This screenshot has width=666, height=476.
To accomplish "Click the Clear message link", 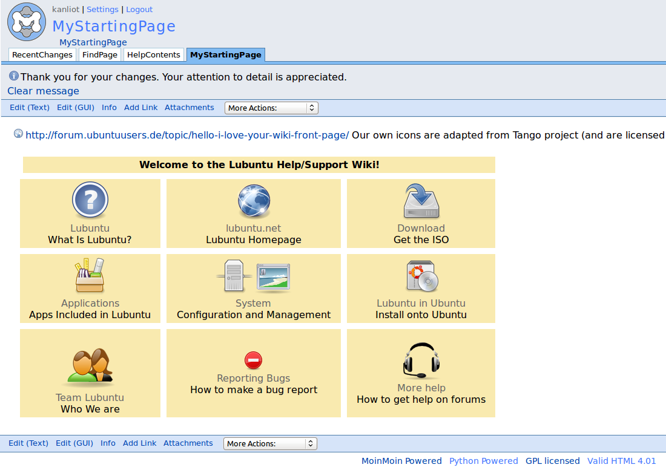I will click(43, 91).
